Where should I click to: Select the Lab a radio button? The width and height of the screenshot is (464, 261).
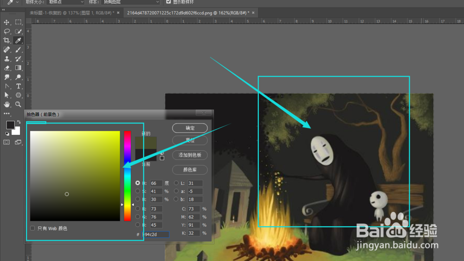pos(176,191)
